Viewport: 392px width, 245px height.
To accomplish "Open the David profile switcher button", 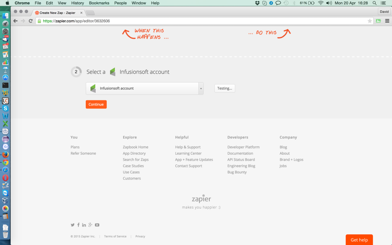I will [384, 11].
